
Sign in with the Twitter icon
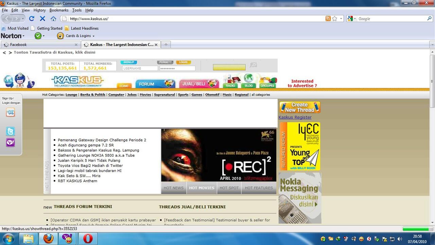tap(11, 131)
